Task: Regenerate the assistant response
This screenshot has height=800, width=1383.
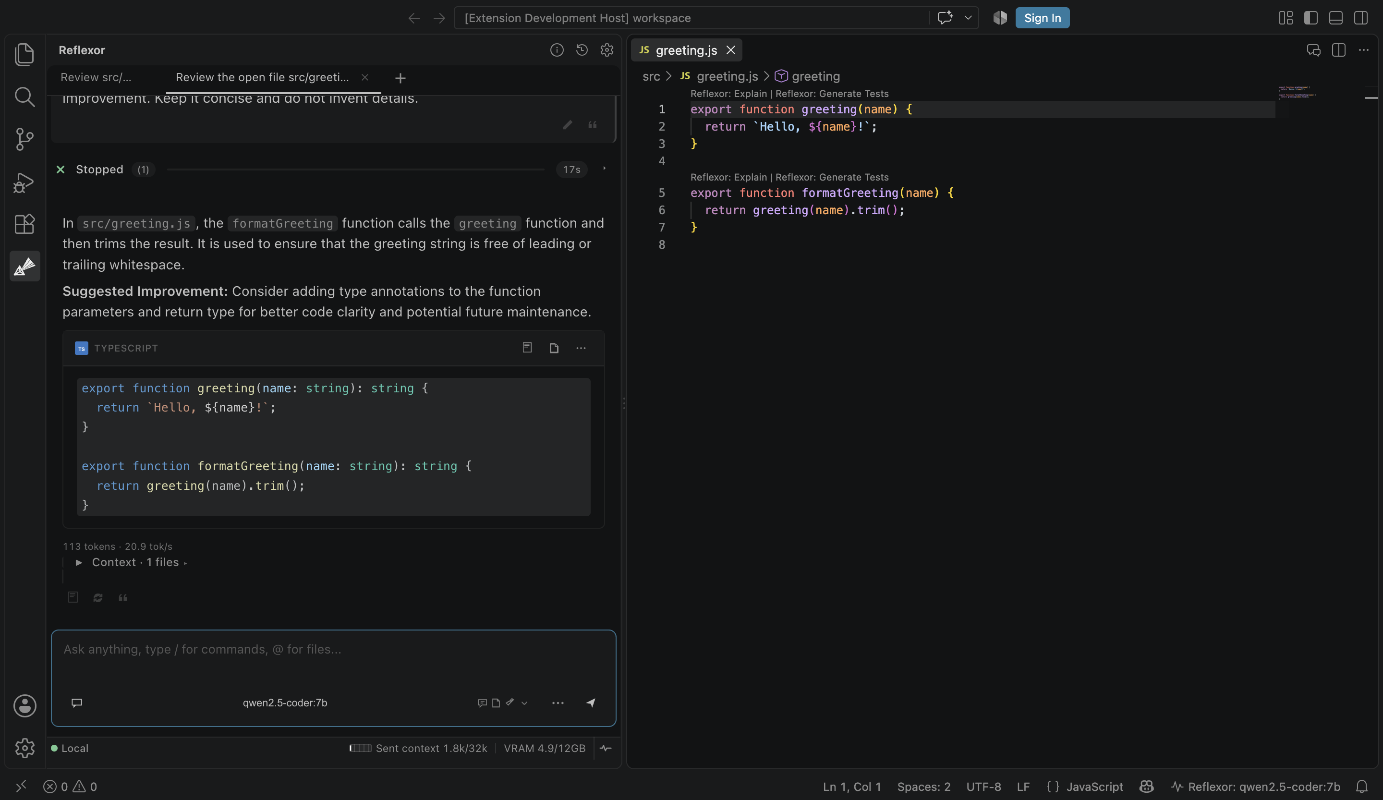Action: (x=97, y=597)
